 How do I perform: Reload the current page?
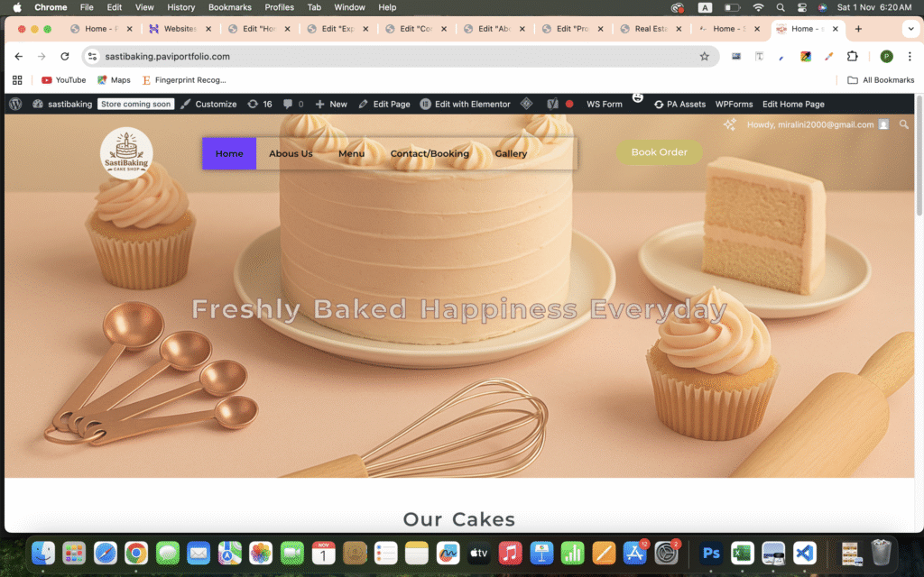[65, 56]
